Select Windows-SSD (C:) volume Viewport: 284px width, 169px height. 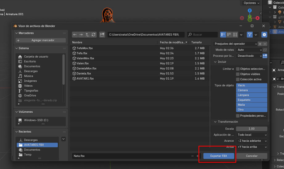(36, 120)
